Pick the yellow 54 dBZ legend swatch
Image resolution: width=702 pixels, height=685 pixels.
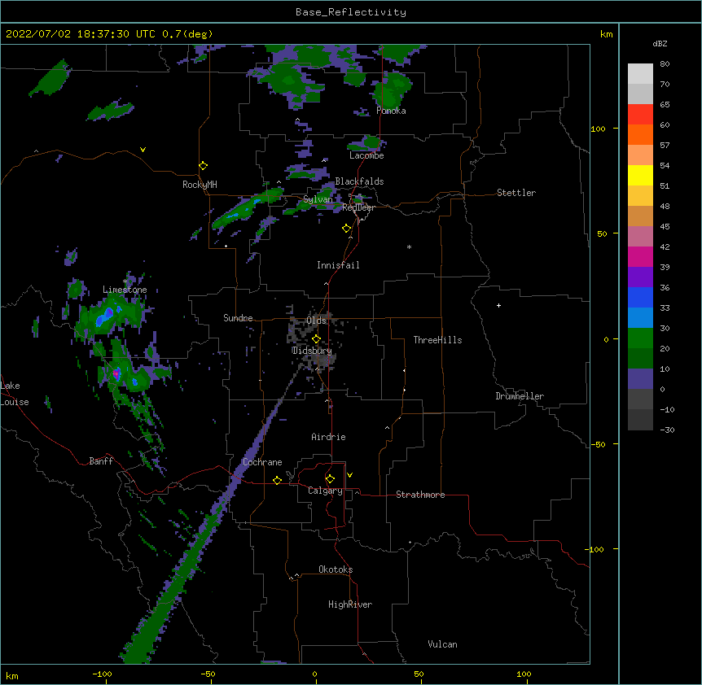640,175
